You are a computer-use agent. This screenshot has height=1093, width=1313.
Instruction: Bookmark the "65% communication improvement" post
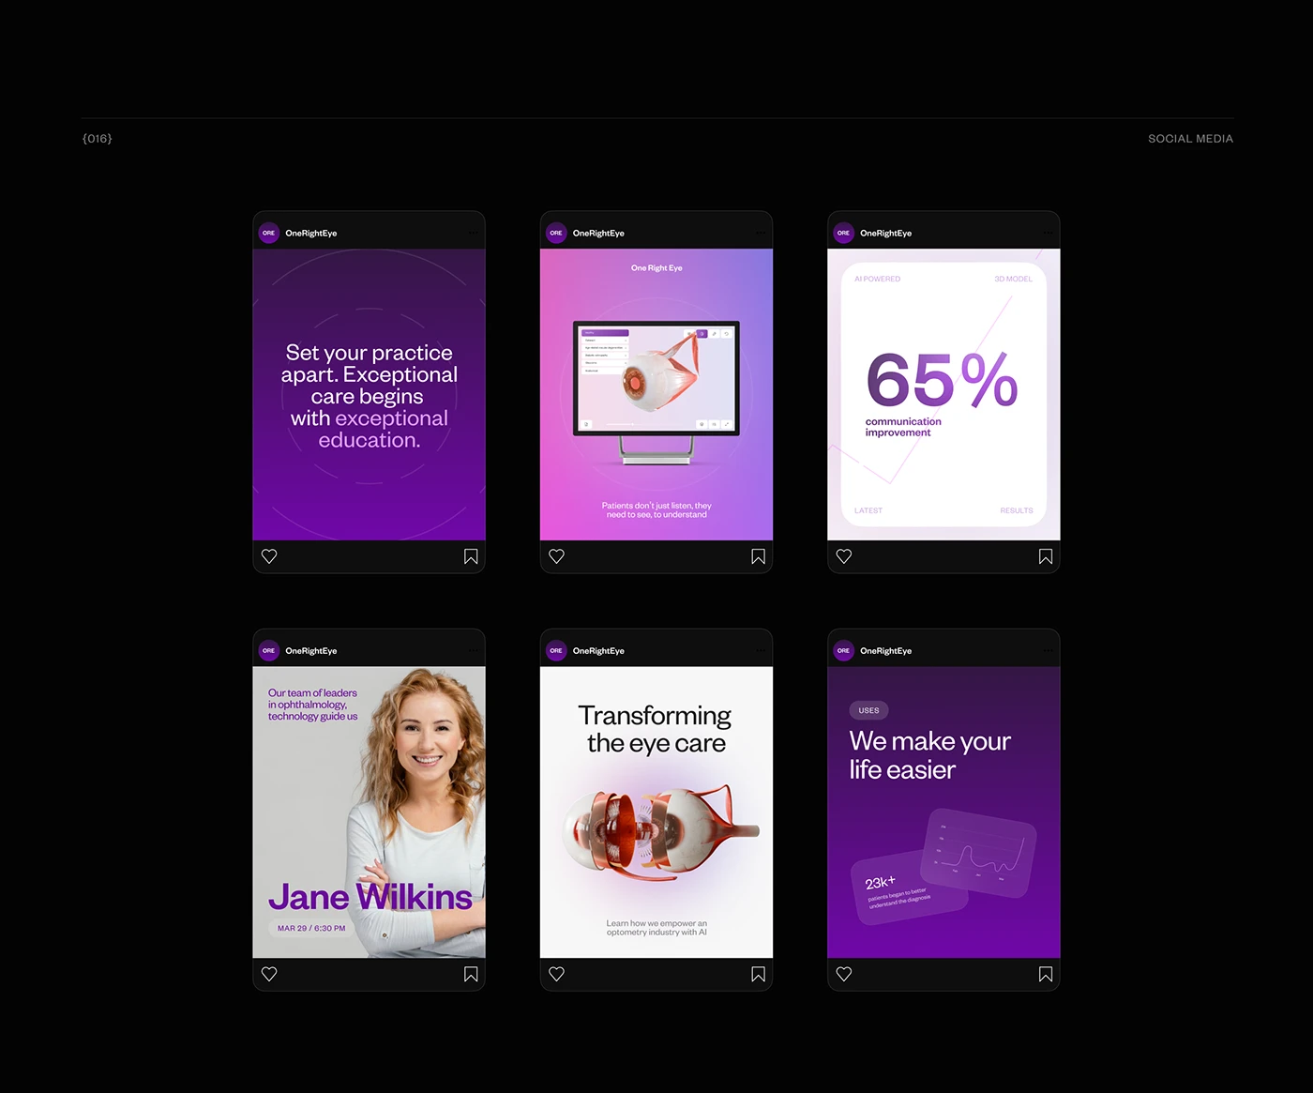pos(1046,556)
